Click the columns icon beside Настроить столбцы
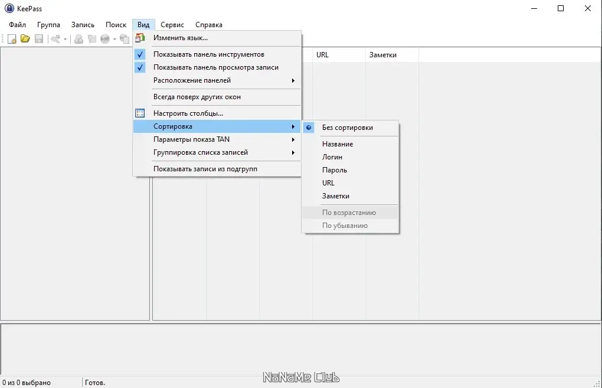This screenshot has width=602, height=388. point(140,113)
